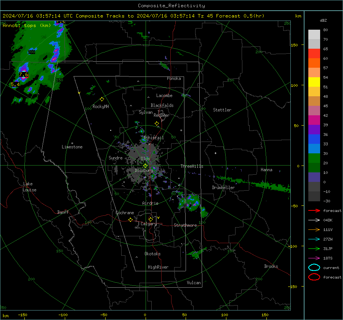This screenshot has height=320, width=343.
Task: Click the Lacombe town label
Action: (164, 96)
